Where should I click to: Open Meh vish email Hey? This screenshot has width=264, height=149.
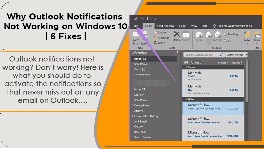(x=213, y=90)
